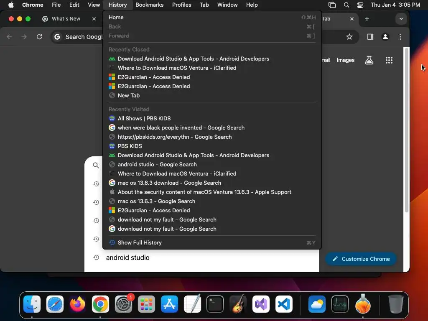Choose Home in the History menu
Screen dimensions: 428x321
coord(212,17)
